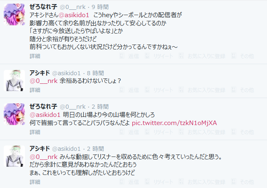Image resolution: width=267 pixels, height=188 pixels.
Task: Click favorite icon on the last アシキド tweet
Action: 181,182
